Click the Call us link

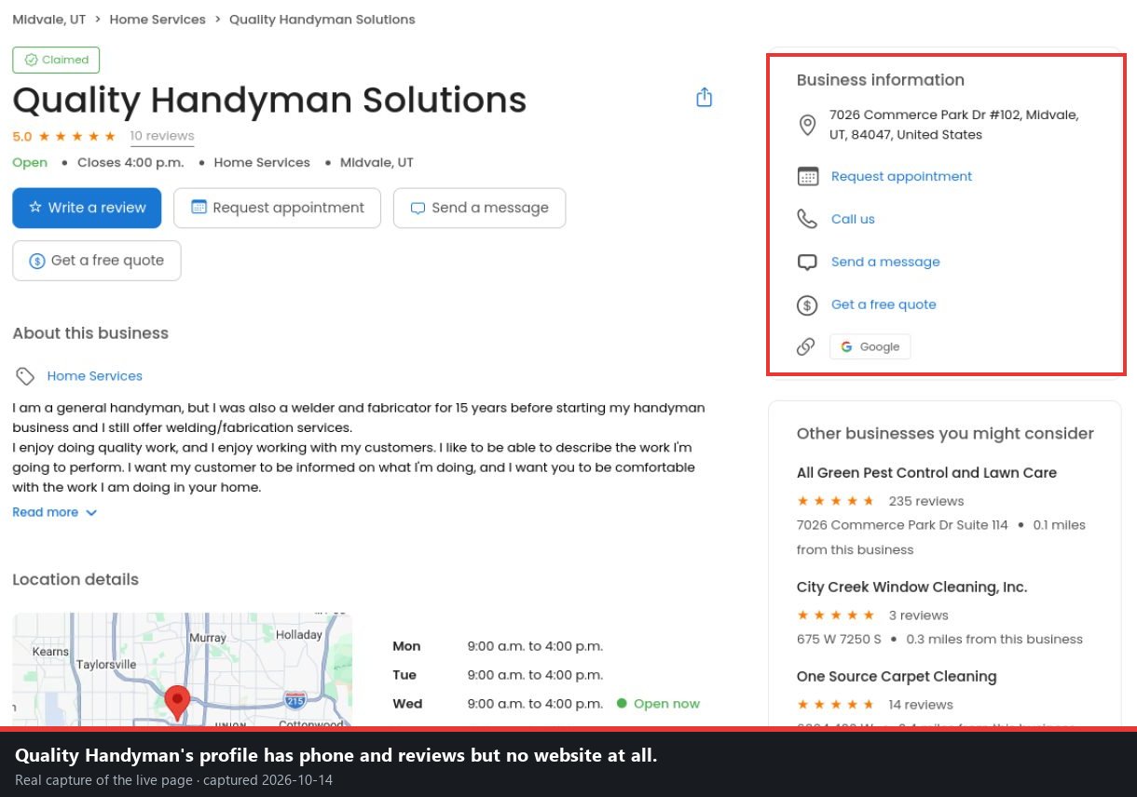(853, 219)
